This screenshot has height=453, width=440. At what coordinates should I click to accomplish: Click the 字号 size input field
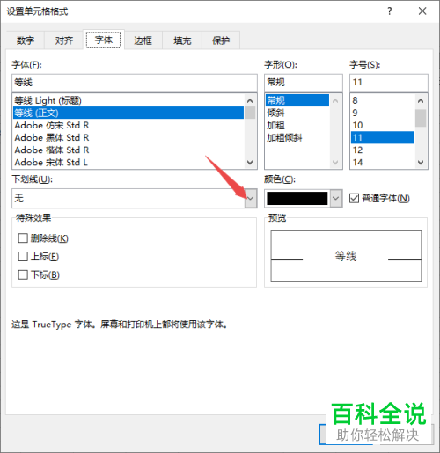pos(389,83)
